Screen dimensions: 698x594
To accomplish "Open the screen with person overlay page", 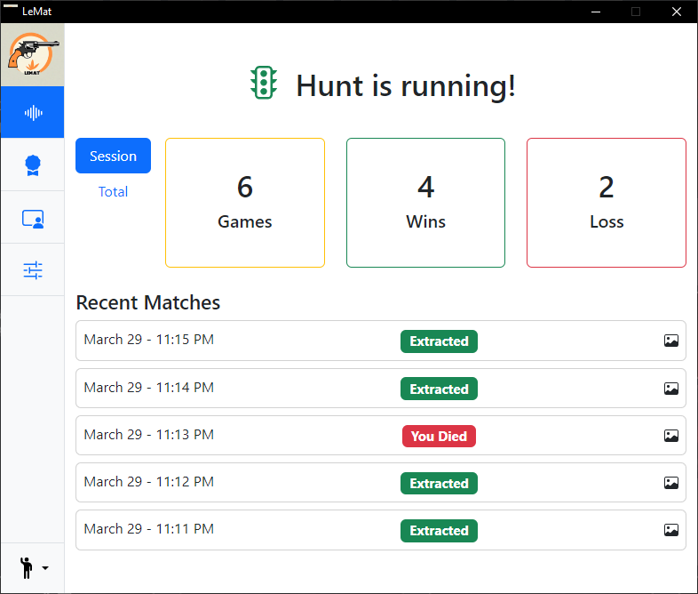I will 33,219.
